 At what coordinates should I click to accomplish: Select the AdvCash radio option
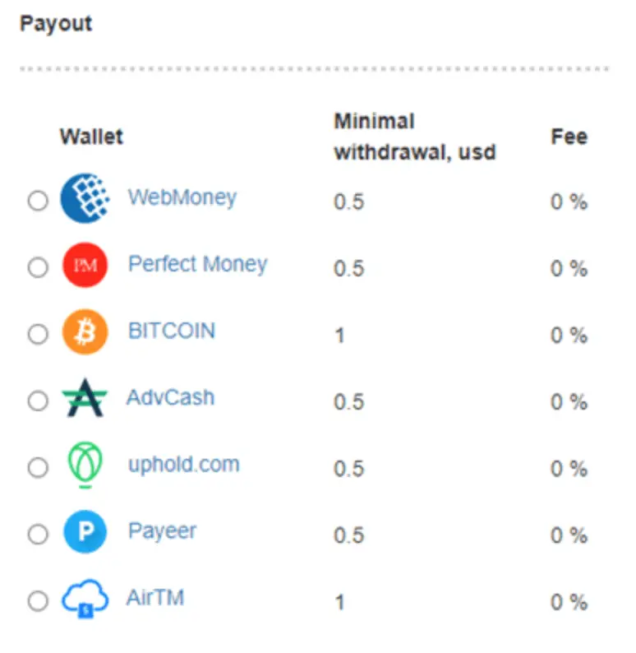pyautogui.click(x=38, y=401)
